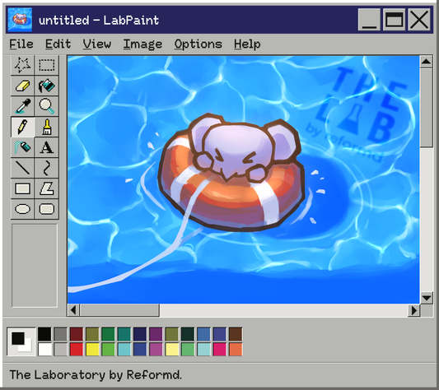Screen dimensions: 439x390
Task: Click the vertical scrollbar up arrow
Action: (x=426, y=62)
